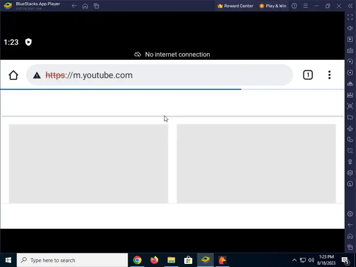Click the right placeholder video thumbnail
The height and width of the screenshot is (267, 356).
pos(256,164)
